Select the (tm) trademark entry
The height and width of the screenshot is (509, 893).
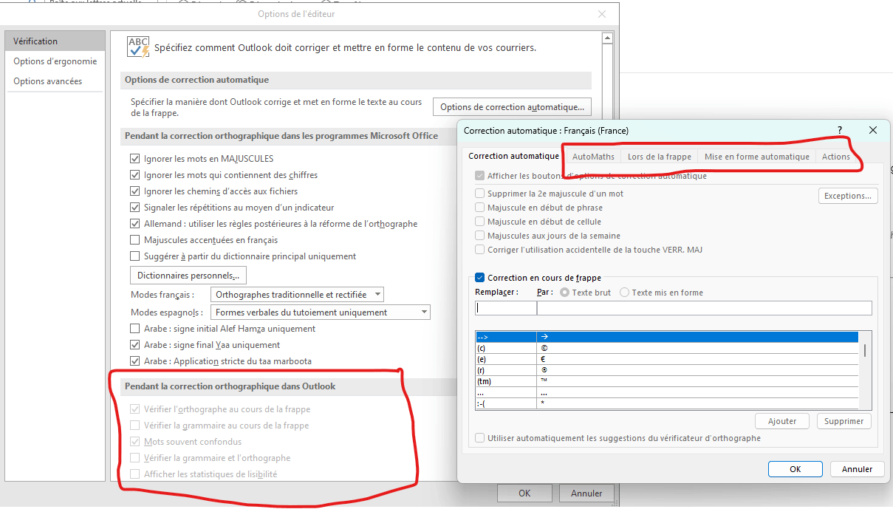click(x=666, y=381)
